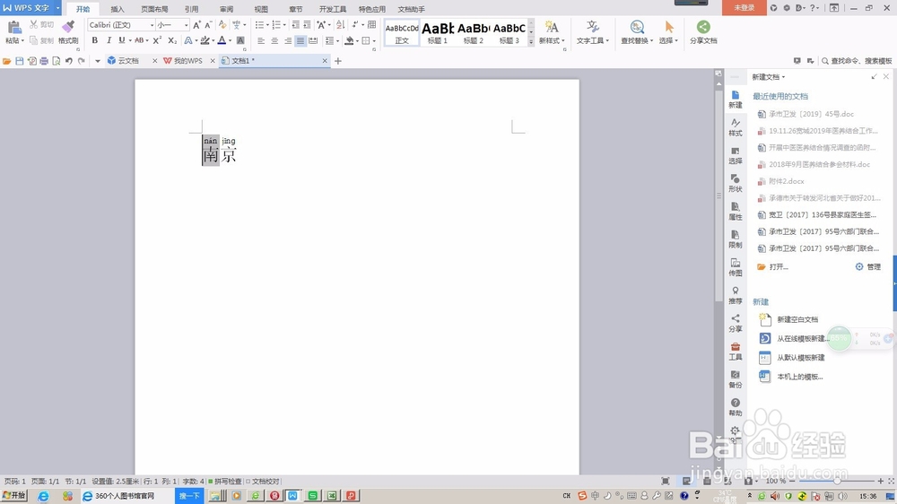
Task: Decrease font size with the A- icon
Action: [208, 24]
